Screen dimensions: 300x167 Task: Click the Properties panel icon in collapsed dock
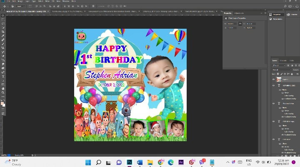coord(270,15)
